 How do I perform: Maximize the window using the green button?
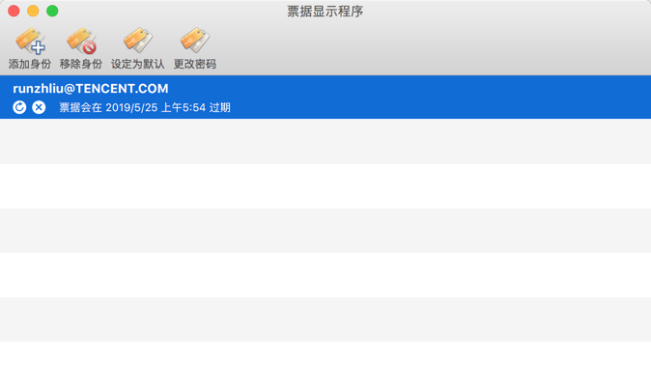pyautogui.click(x=52, y=11)
